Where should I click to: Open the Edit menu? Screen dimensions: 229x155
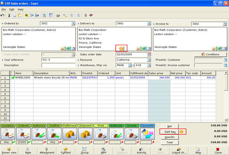pyautogui.click(x=12, y=9)
